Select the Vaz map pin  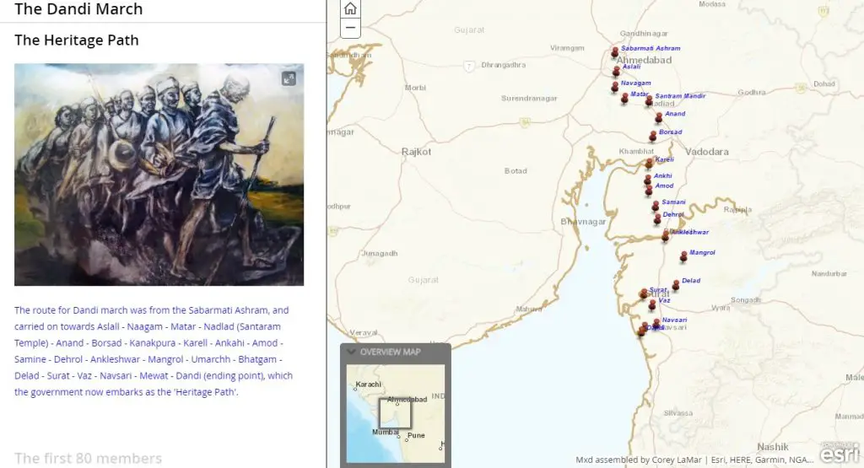[652, 304]
